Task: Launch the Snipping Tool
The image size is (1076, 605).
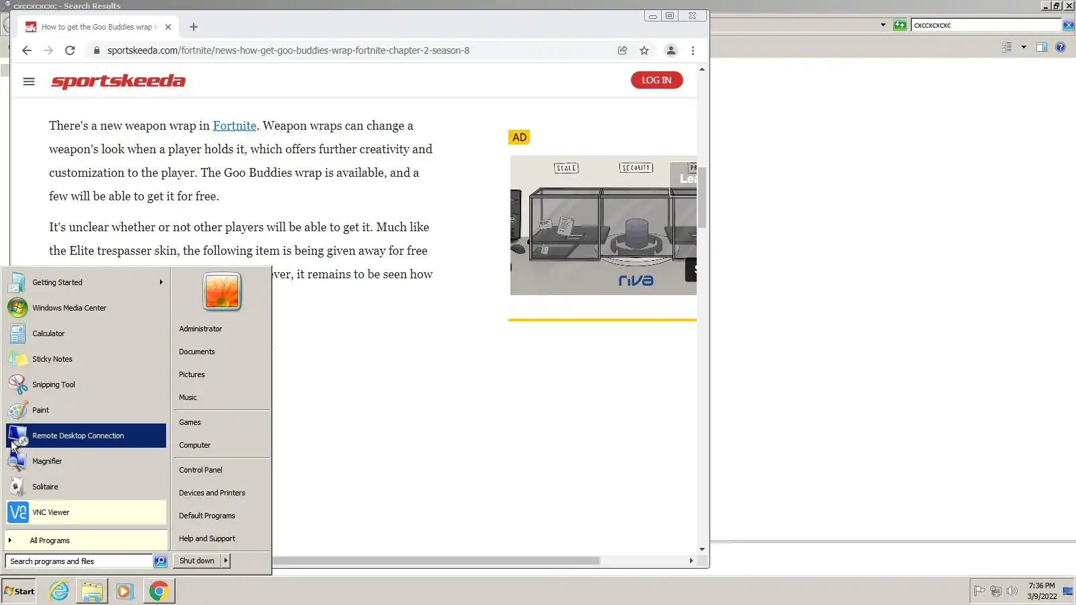Action: point(86,385)
